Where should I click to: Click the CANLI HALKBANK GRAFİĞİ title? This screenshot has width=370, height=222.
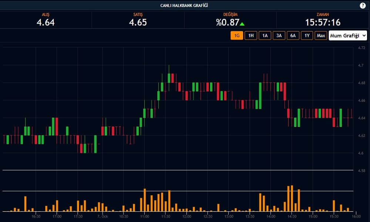[x=184, y=6]
